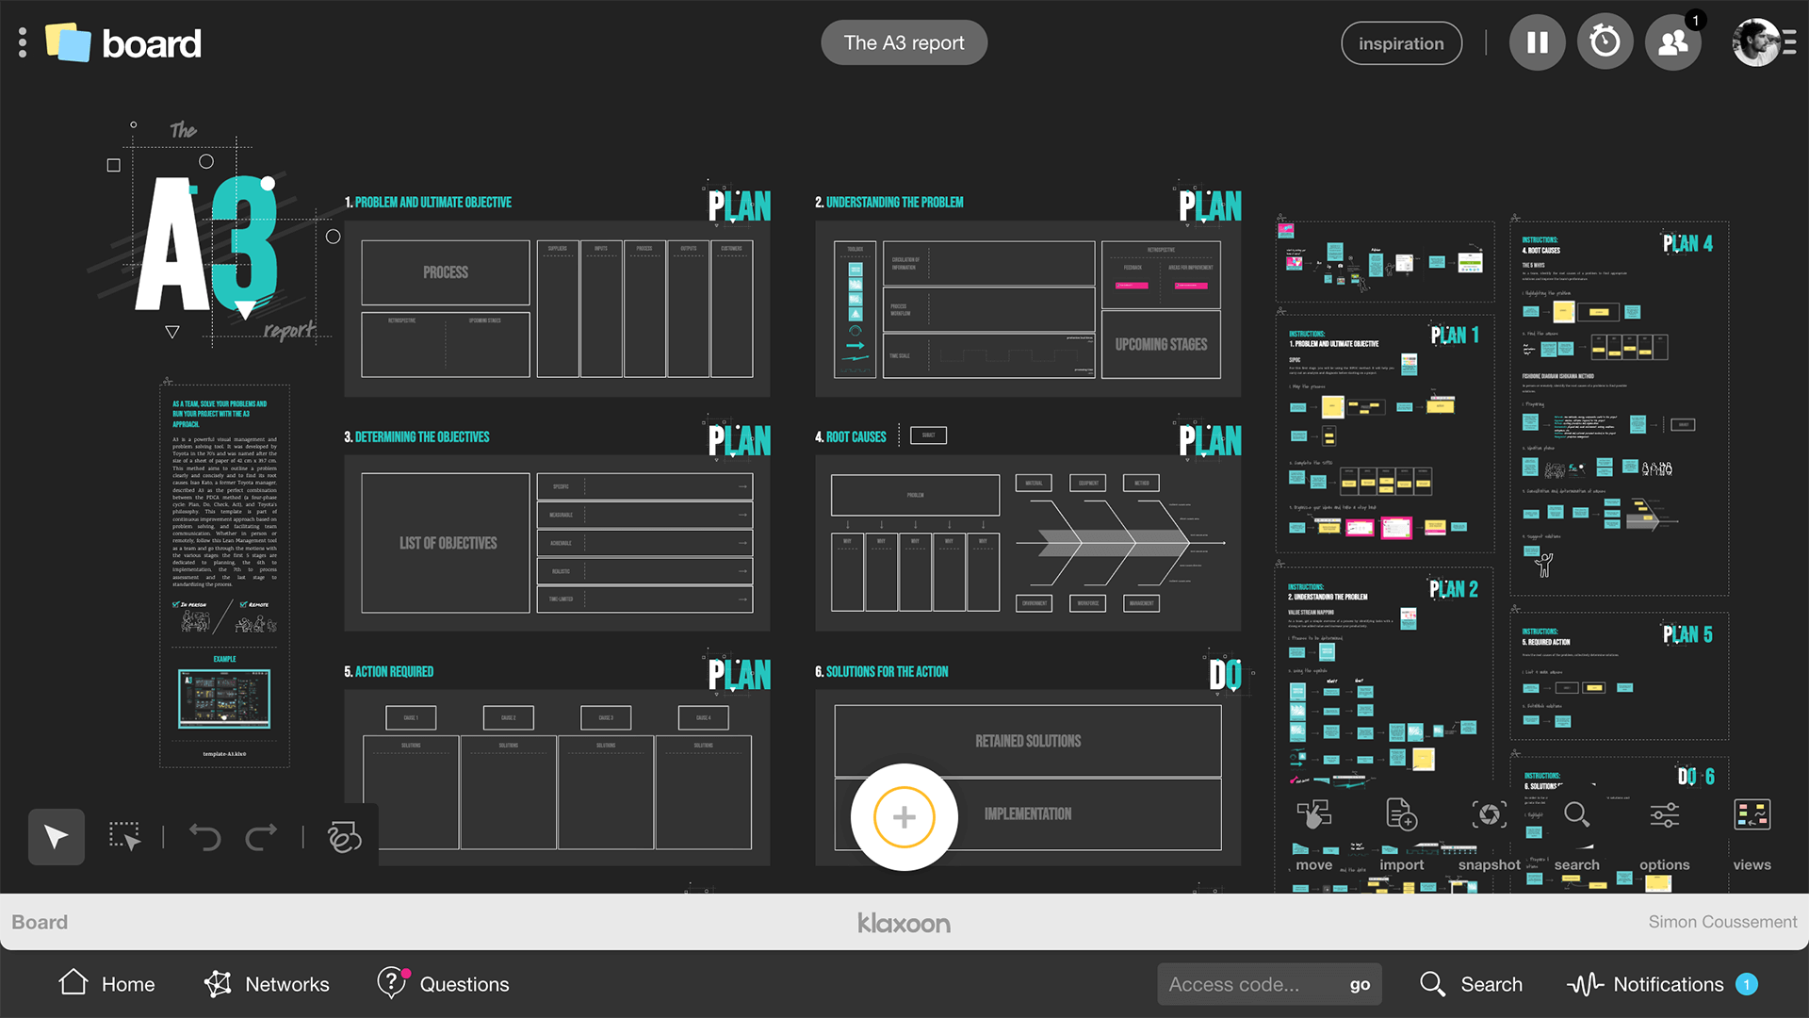Select the move tool in toolbar
The height and width of the screenshot is (1018, 1809).
(1313, 820)
